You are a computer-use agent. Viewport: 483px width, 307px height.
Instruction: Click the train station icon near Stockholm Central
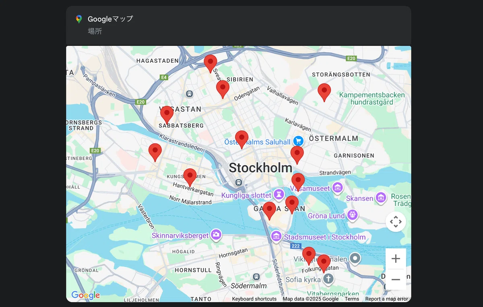pyautogui.click(x=239, y=182)
